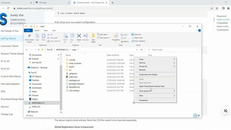231x130 pixels.
Task: Click the Delete X icon
Action: coord(79,36)
